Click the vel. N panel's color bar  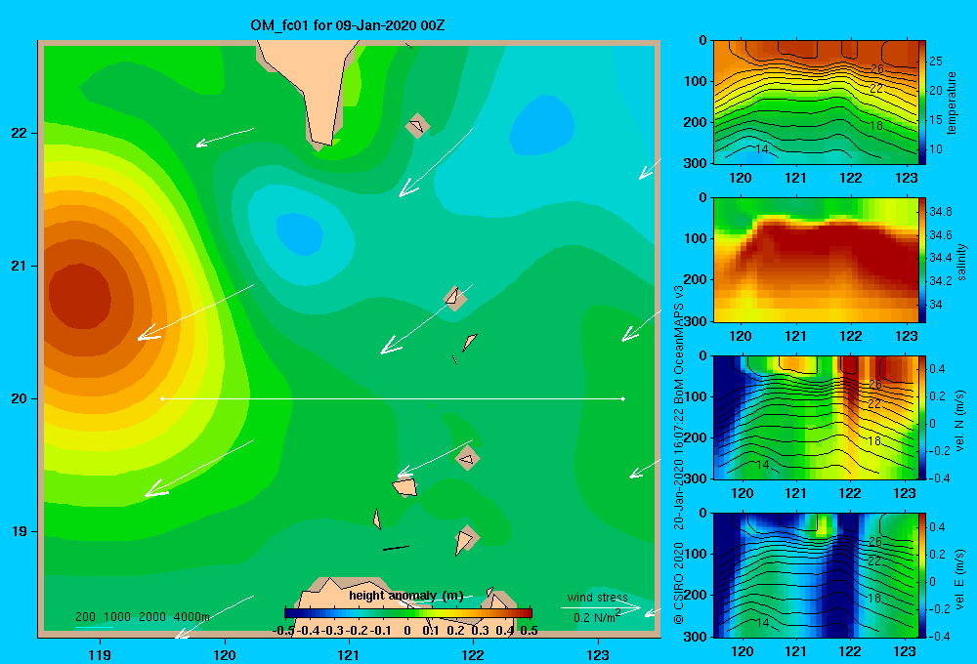922,417
